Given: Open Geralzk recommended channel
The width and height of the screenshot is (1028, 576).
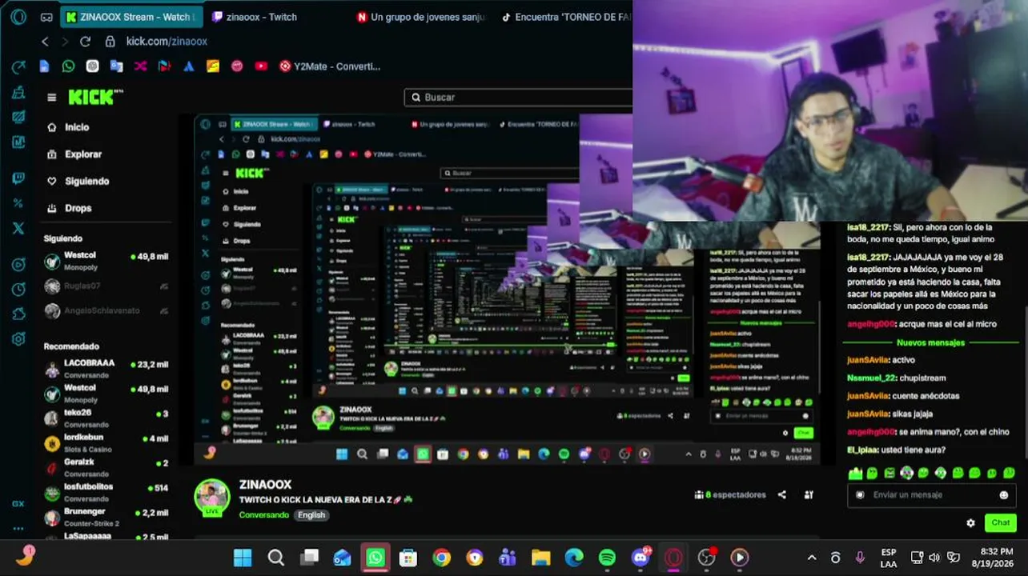Looking at the screenshot, I should pos(106,467).
